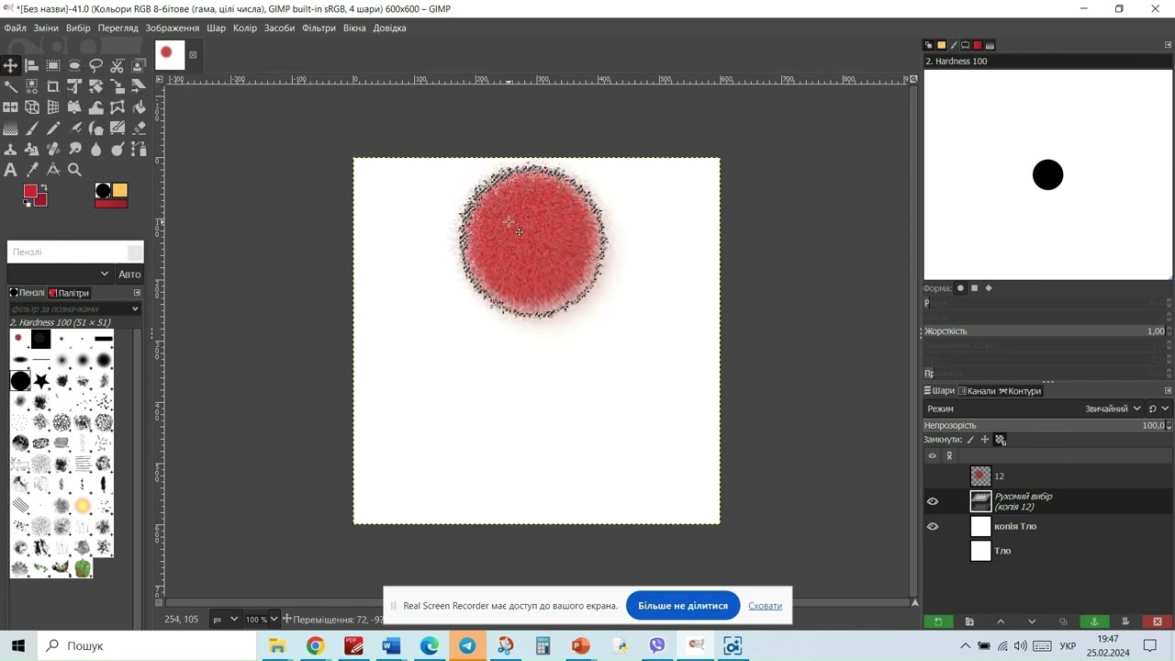Toggle lock position and size icon
The height and width of the screenshot is (661, 1175).
click(x=985, y=440)
